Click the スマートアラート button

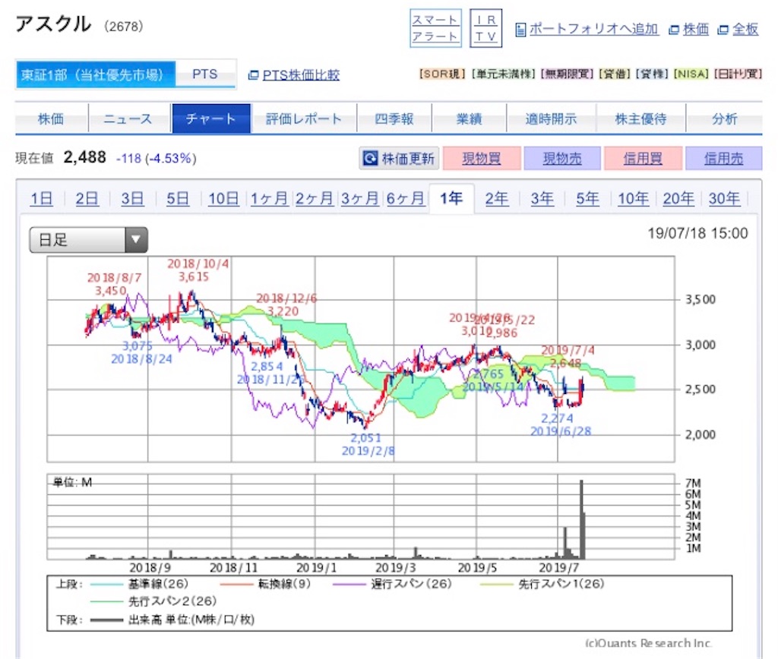pos(435,28)
